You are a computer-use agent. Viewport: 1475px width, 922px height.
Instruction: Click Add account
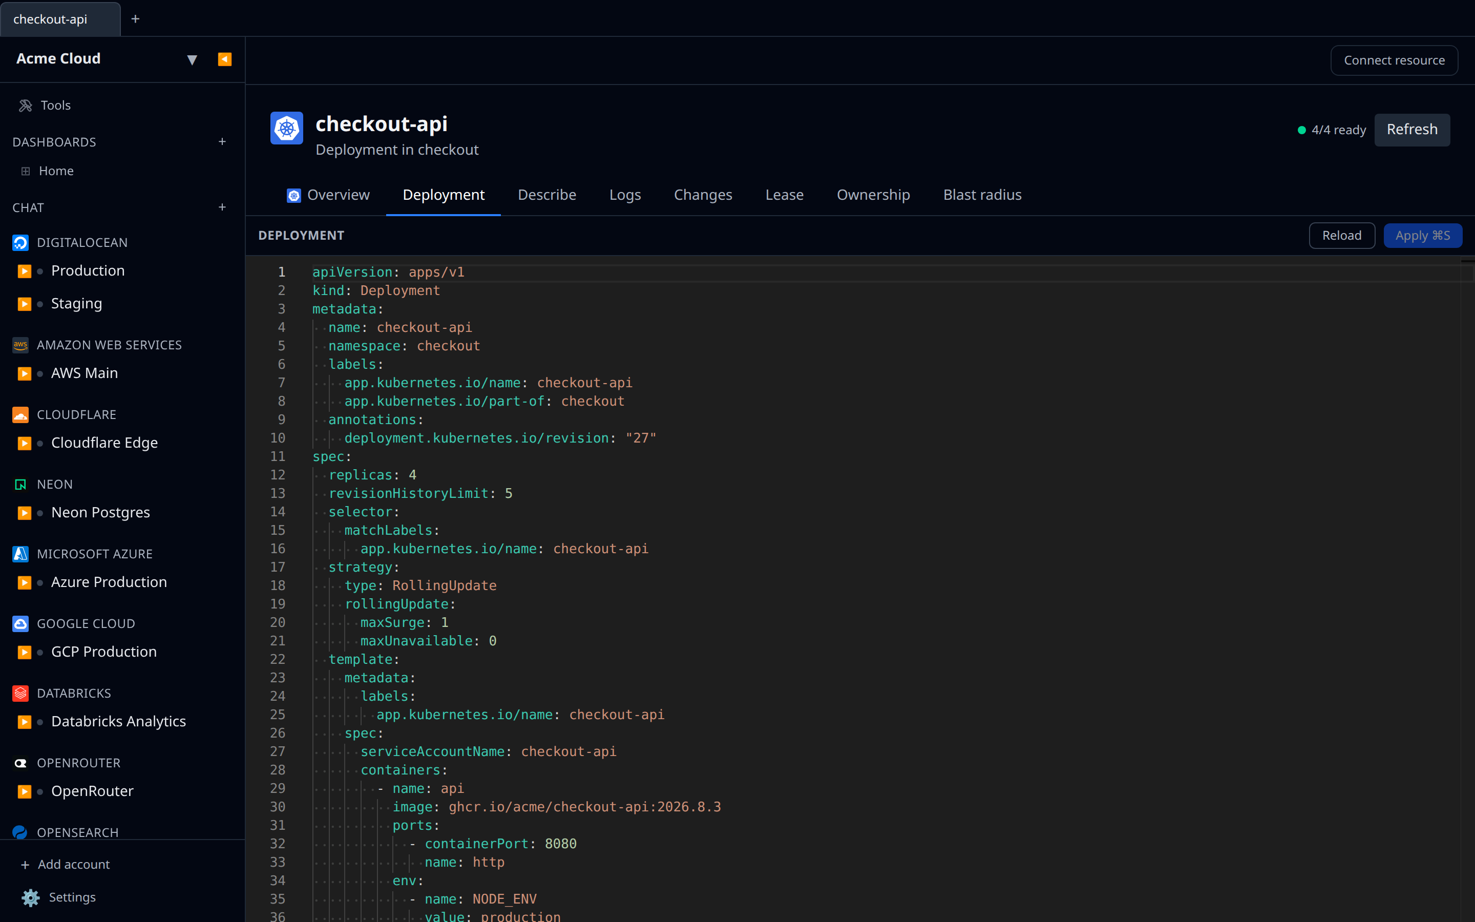tap(65, 865)
